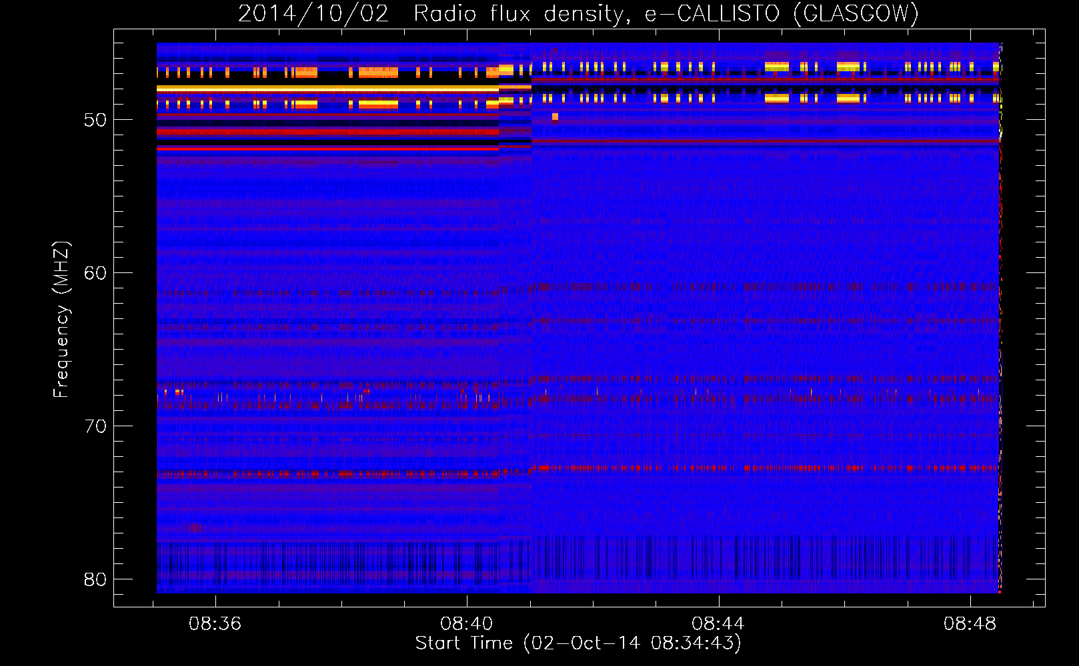Image resolution: width=1079 pixels, height=666 pixels.
Task: Click the 08:48 time tick label
Action: (970, 624)
